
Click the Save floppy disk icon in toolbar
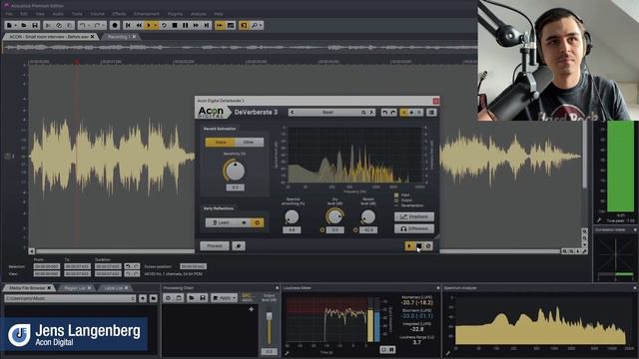click(35, 25)
